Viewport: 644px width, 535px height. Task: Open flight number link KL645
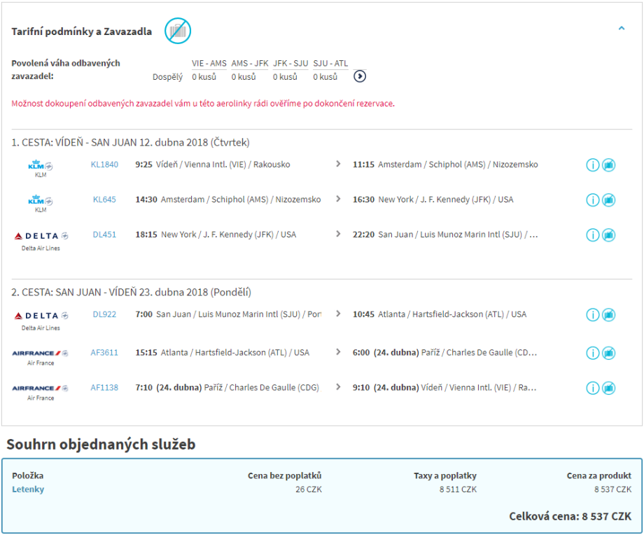(104, 200)
